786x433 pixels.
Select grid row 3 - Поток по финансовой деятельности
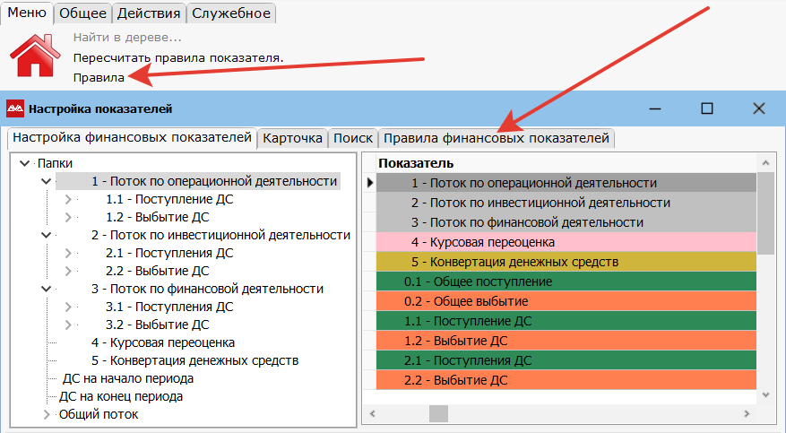(566, 222)
